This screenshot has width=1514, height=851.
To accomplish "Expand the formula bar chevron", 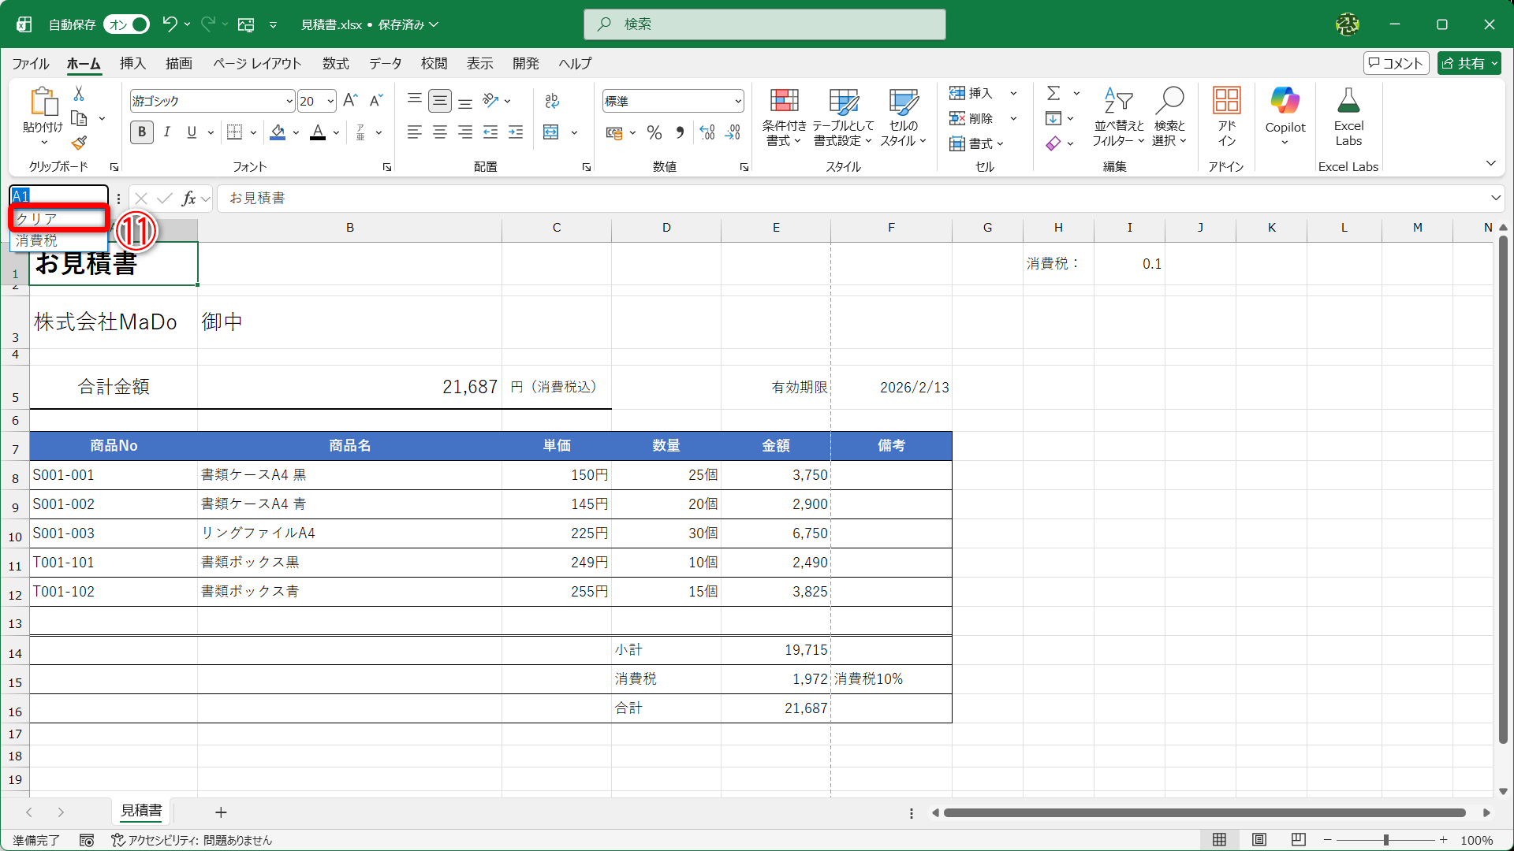I will [x=1495, y=198].
